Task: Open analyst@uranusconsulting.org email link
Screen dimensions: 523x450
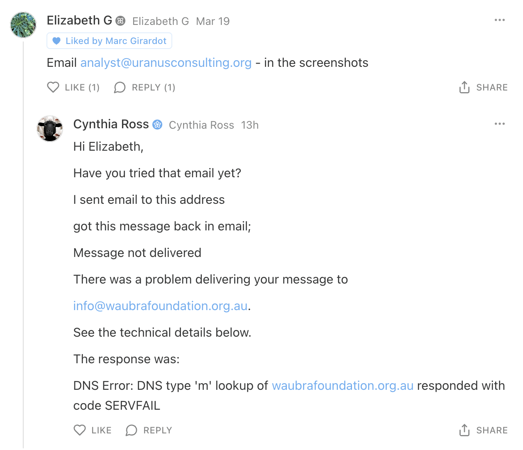Action: coord(166,63)
